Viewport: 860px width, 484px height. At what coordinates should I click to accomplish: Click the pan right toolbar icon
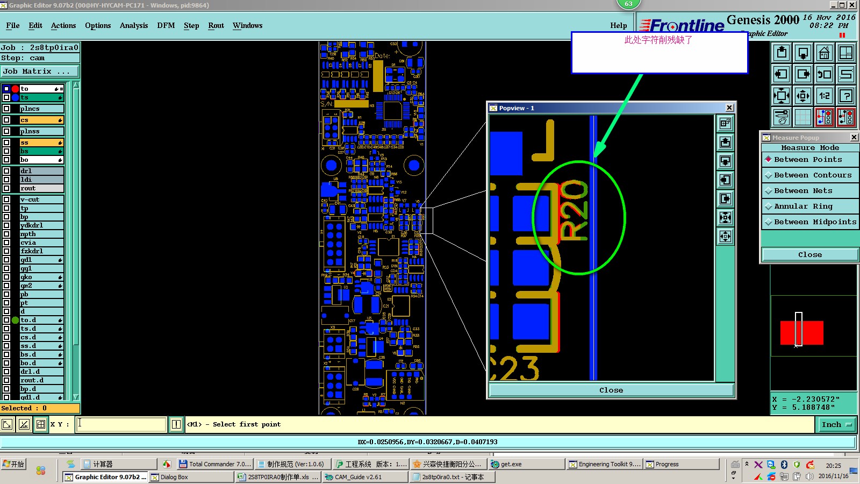pos(803,74)
